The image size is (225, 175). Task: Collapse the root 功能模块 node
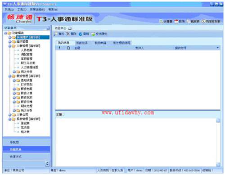6,33
